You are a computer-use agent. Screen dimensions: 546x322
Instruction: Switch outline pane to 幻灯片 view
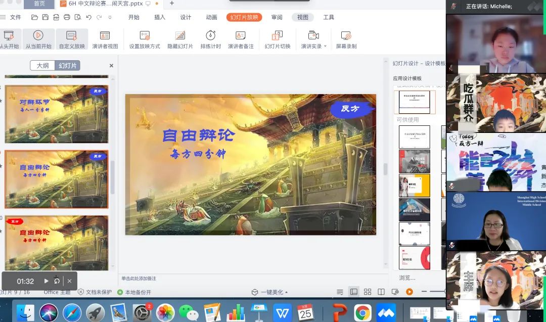click(x=68, y=65)
